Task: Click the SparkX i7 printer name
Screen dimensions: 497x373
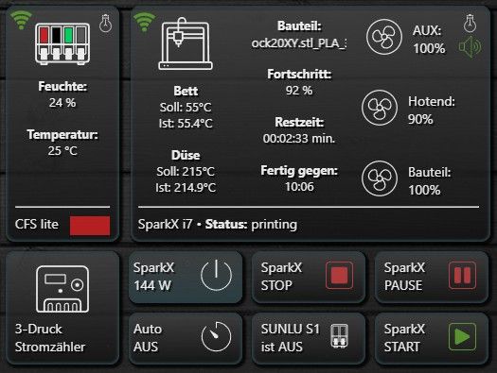Action: click(x=165, y=225)
